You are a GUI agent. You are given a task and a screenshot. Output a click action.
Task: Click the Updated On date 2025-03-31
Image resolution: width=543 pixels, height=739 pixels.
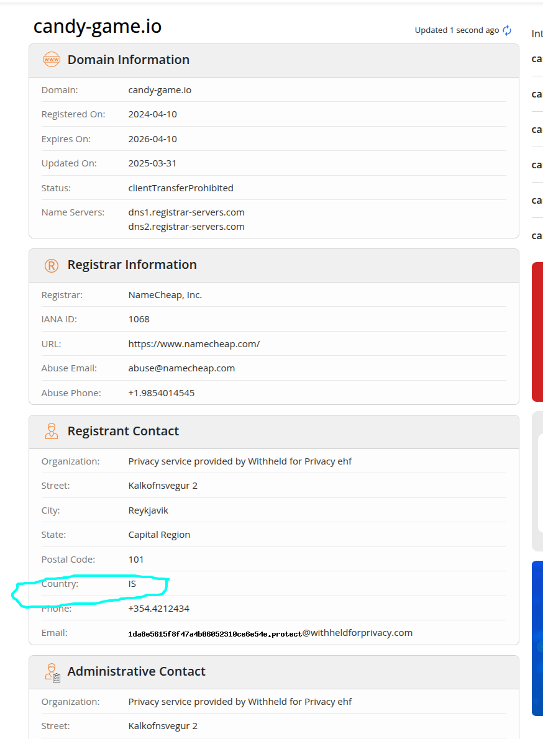(152, 163)
